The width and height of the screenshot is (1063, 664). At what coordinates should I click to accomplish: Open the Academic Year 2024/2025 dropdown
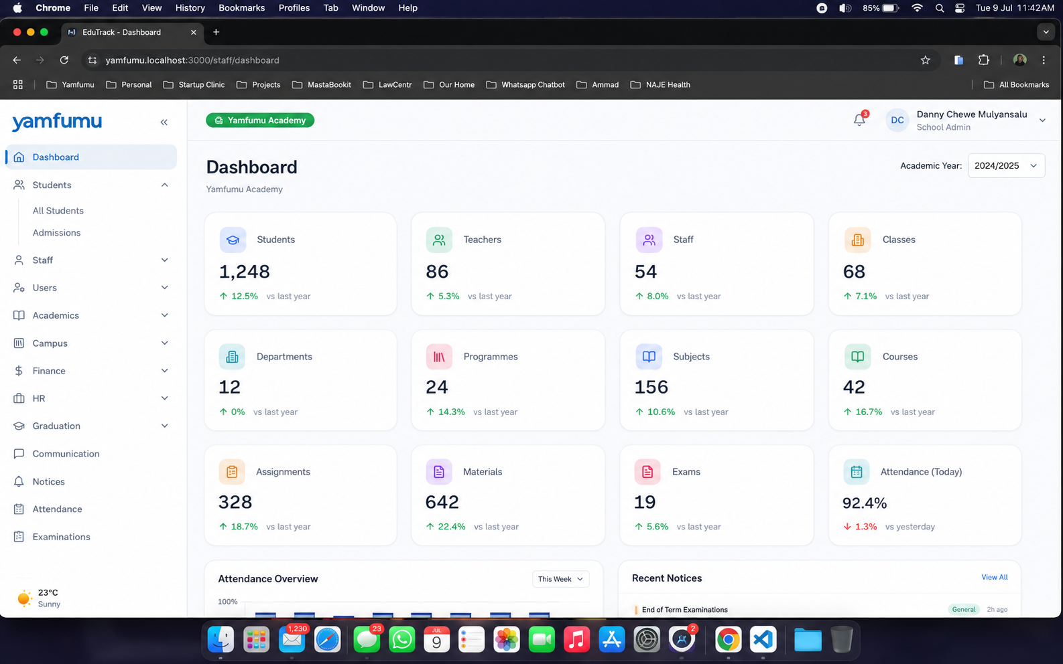(1006, 166)
